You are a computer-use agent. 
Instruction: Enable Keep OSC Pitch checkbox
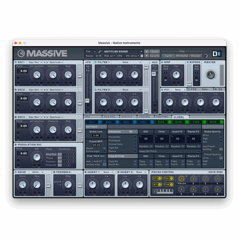click(198, 151)
